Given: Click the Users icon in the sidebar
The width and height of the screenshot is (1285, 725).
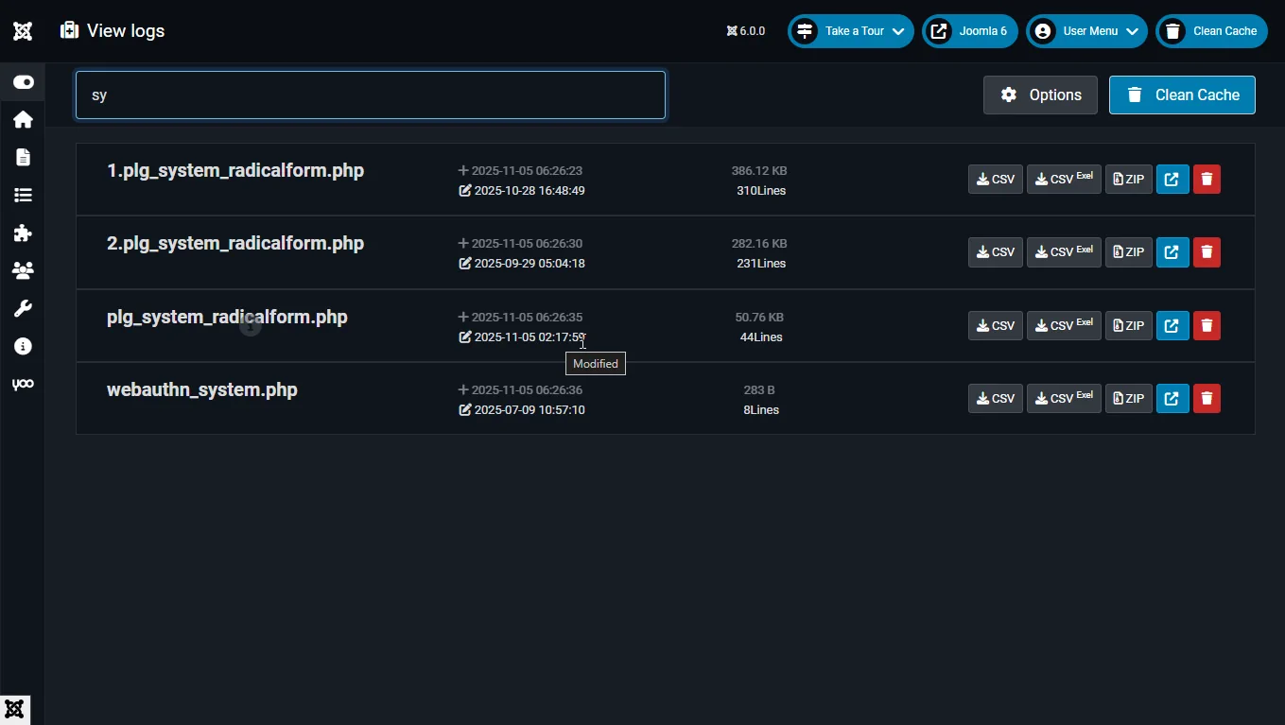Looking at the screenshot, I should click(x=23, y=270).
